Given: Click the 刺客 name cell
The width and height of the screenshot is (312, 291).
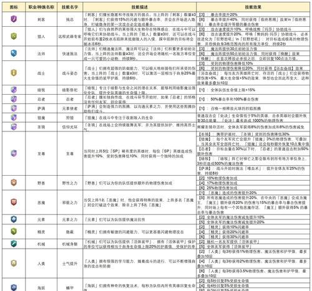Looking at the screenshot, I should 41,19.
